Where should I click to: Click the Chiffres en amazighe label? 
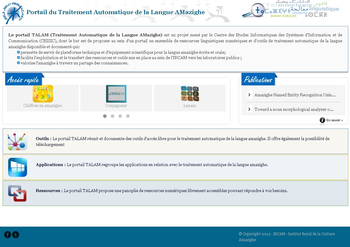(x=43, y=106)
